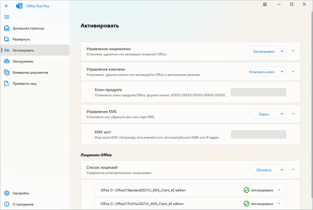Collapse Управление ключами section
This screenshot has height=210, width=313.
(x=293, y=71)
